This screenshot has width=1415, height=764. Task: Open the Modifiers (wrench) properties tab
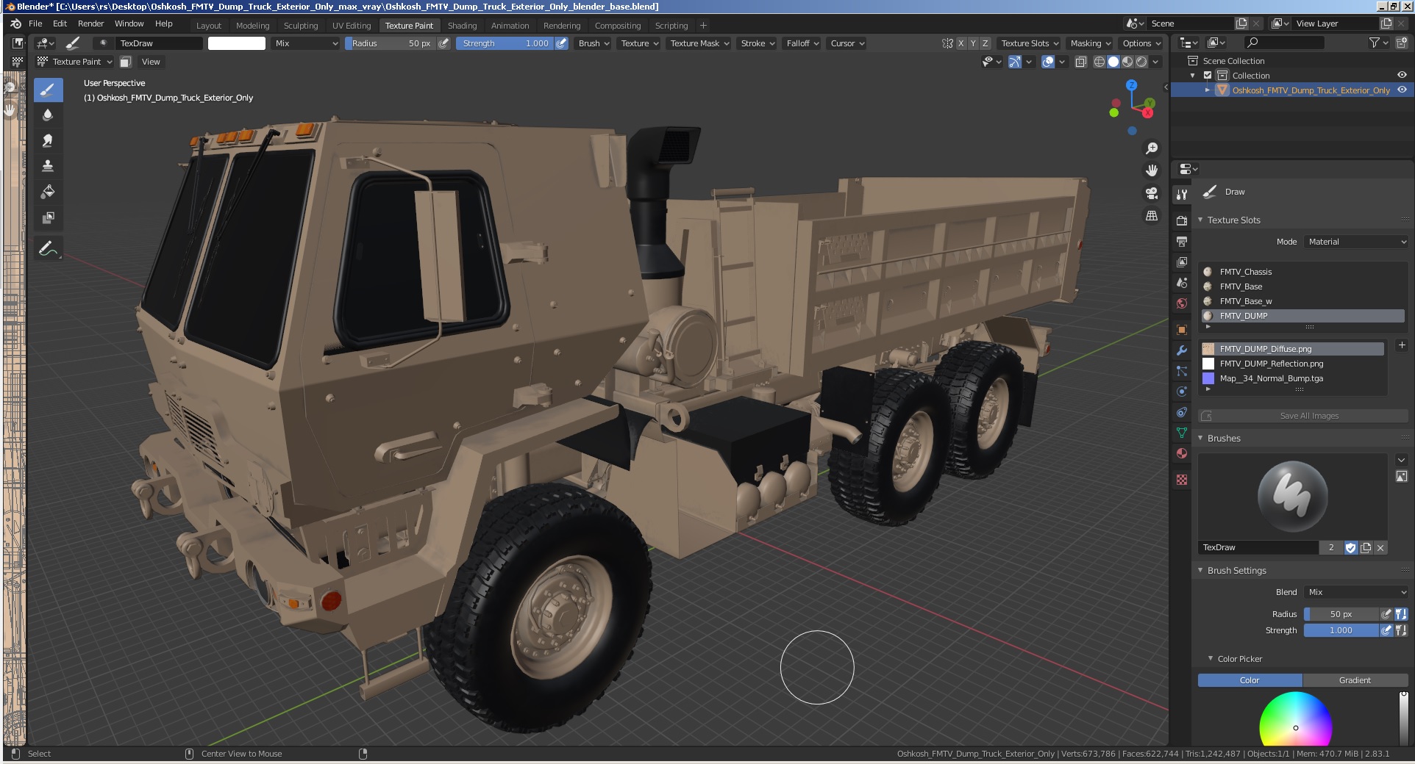point(1182,350)
